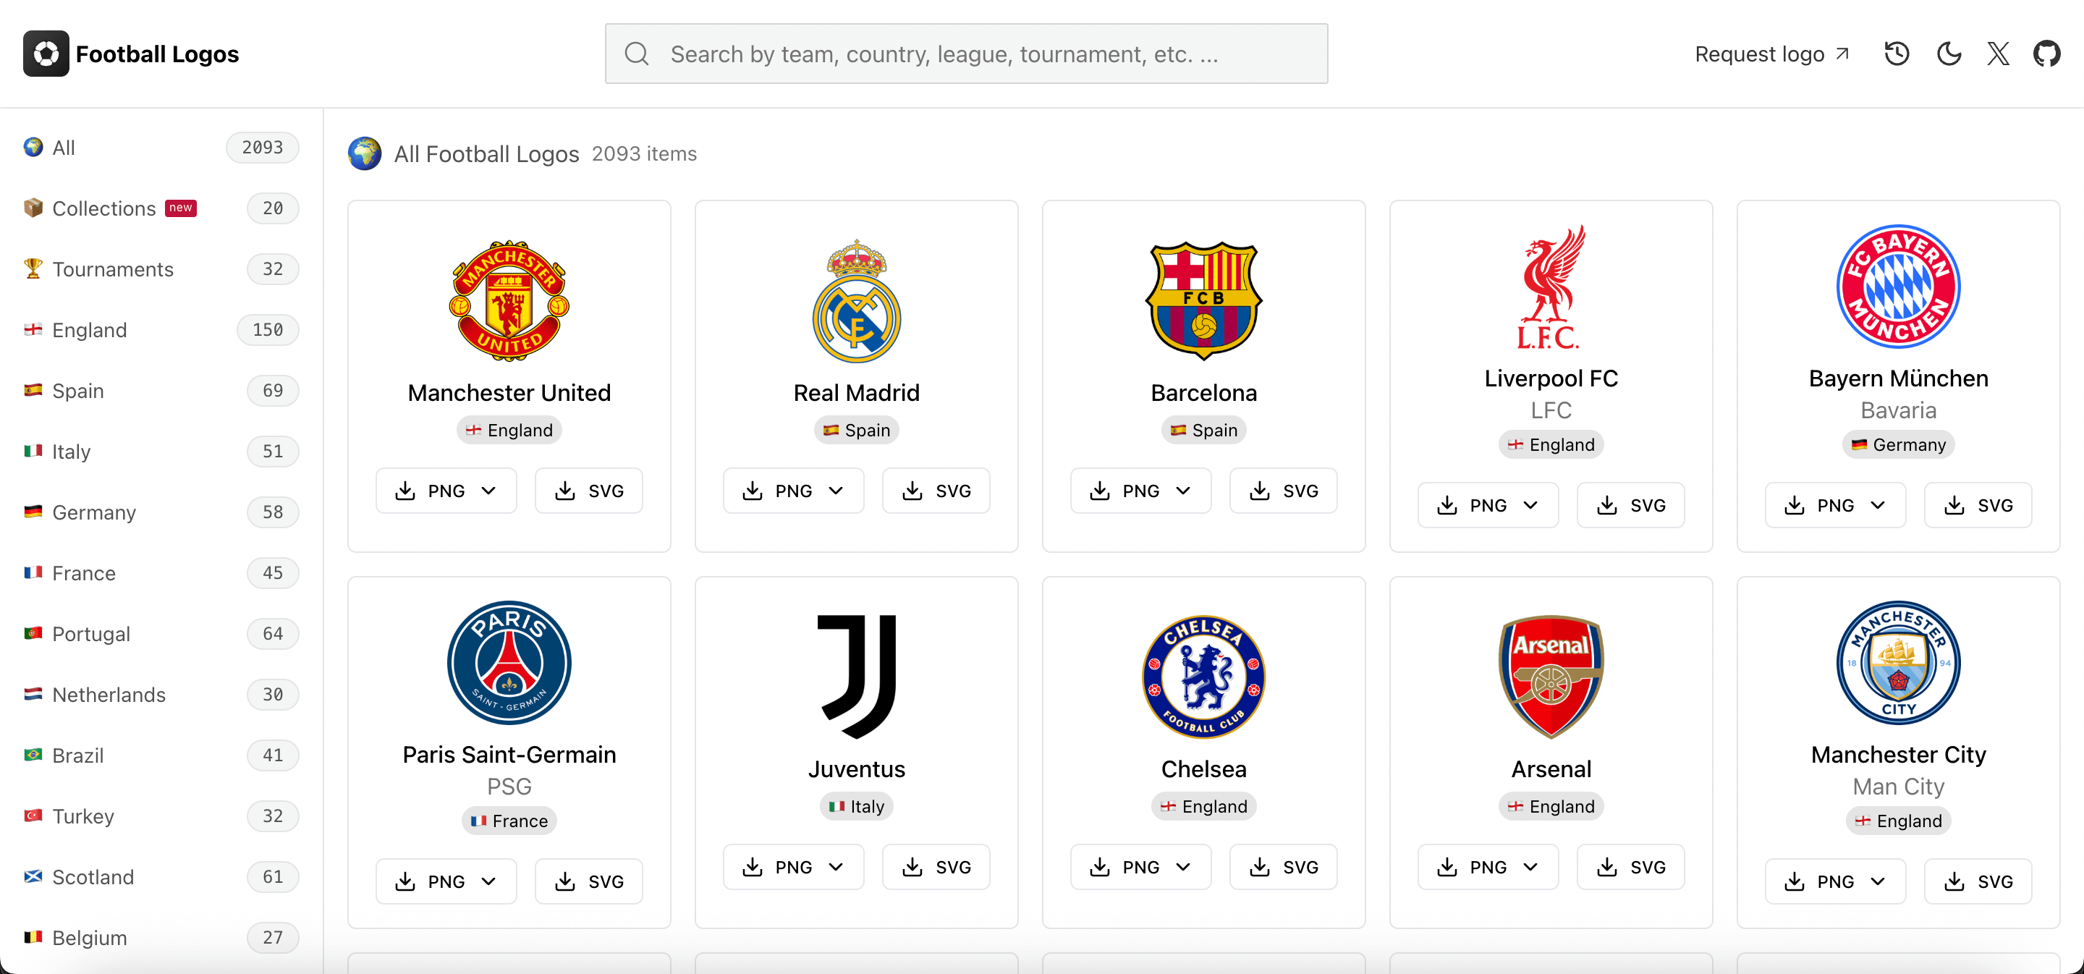2084x974 pixels.
Task: Open the X (Twitter) profile icon
Action: (x=1998, y=54)
